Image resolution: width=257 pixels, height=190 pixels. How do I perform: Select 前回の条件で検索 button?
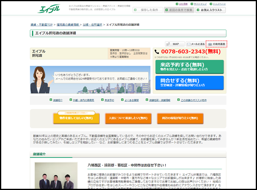[177, 10]
